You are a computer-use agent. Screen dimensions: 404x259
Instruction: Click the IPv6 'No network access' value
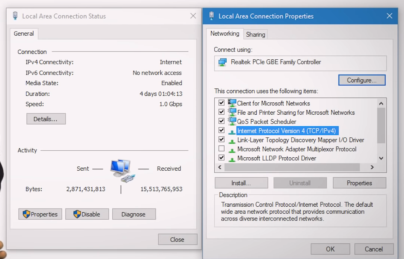[x=157, y=73]
